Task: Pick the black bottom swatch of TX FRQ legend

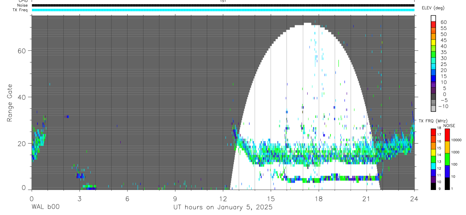Action: click(433, 185)
